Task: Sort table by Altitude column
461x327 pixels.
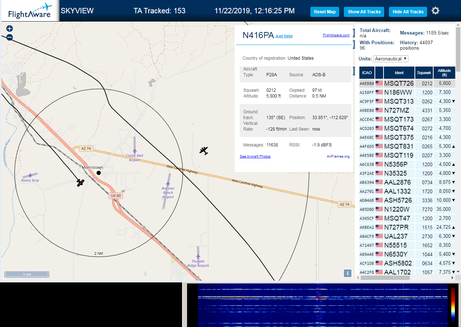Action: (444, 73)
